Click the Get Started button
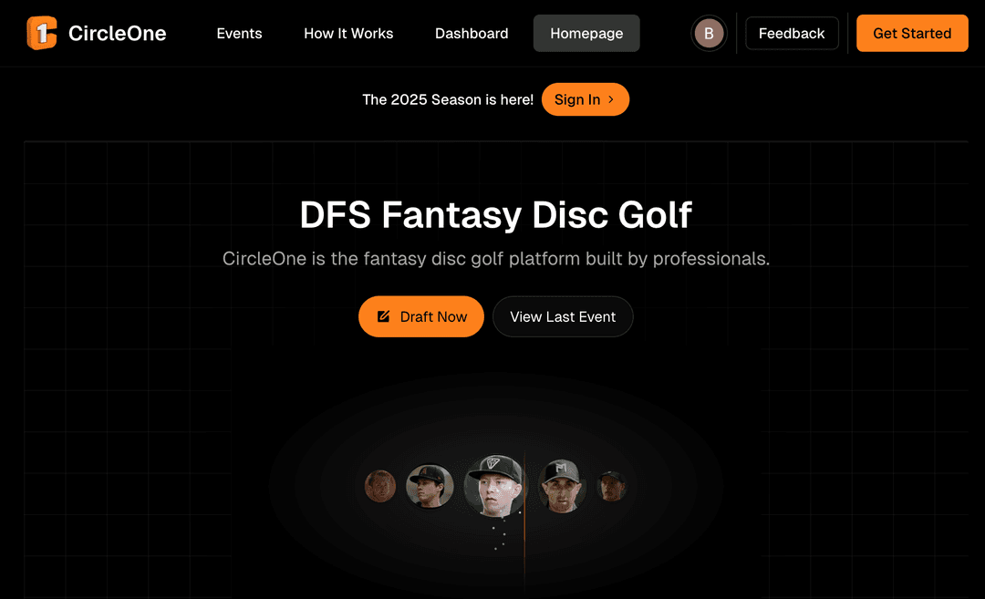This screenshot has height=599, width=985. coord(912,33)
